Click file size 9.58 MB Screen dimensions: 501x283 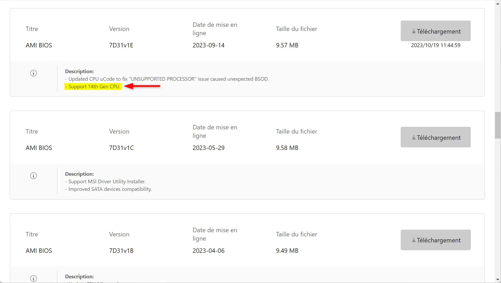click(x=287, y=148)
